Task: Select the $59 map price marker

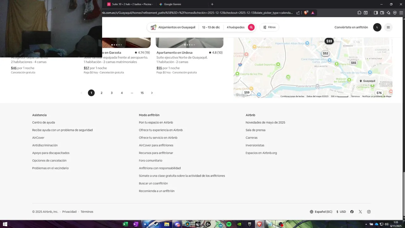Action: [x=247, y=92]
